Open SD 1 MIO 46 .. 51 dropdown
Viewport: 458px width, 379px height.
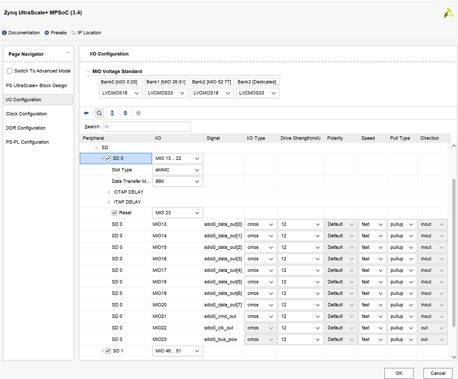tap(178, 351)
